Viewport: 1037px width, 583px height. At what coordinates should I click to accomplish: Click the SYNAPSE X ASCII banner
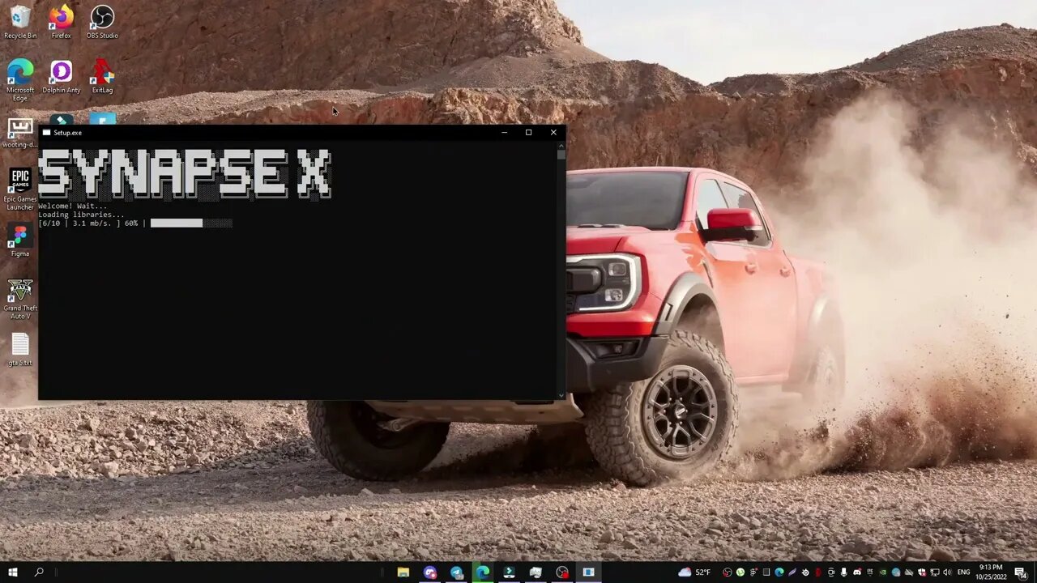coord(185,173)
